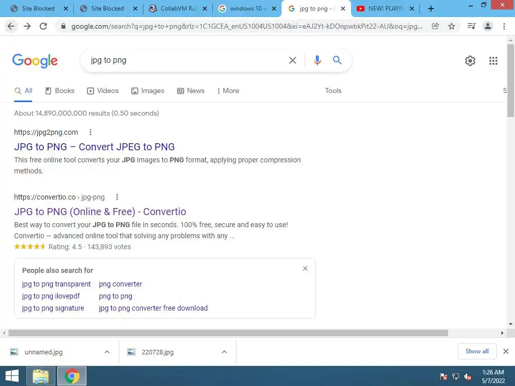Click the network tray icon
This screenshot has height=386, width=515.
click(x=456, y=376)
